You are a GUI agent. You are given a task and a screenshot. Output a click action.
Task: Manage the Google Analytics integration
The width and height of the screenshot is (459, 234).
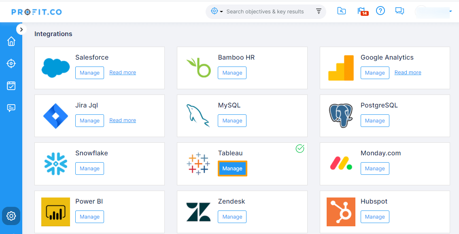[375, 73]
